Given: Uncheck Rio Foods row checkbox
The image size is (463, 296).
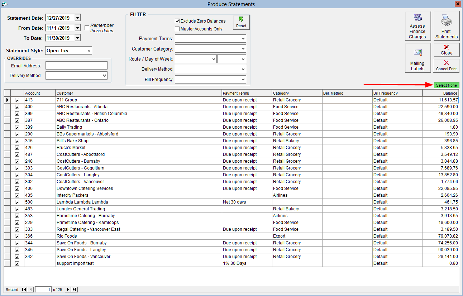Looking at the screenshot, I should point(17,236).
